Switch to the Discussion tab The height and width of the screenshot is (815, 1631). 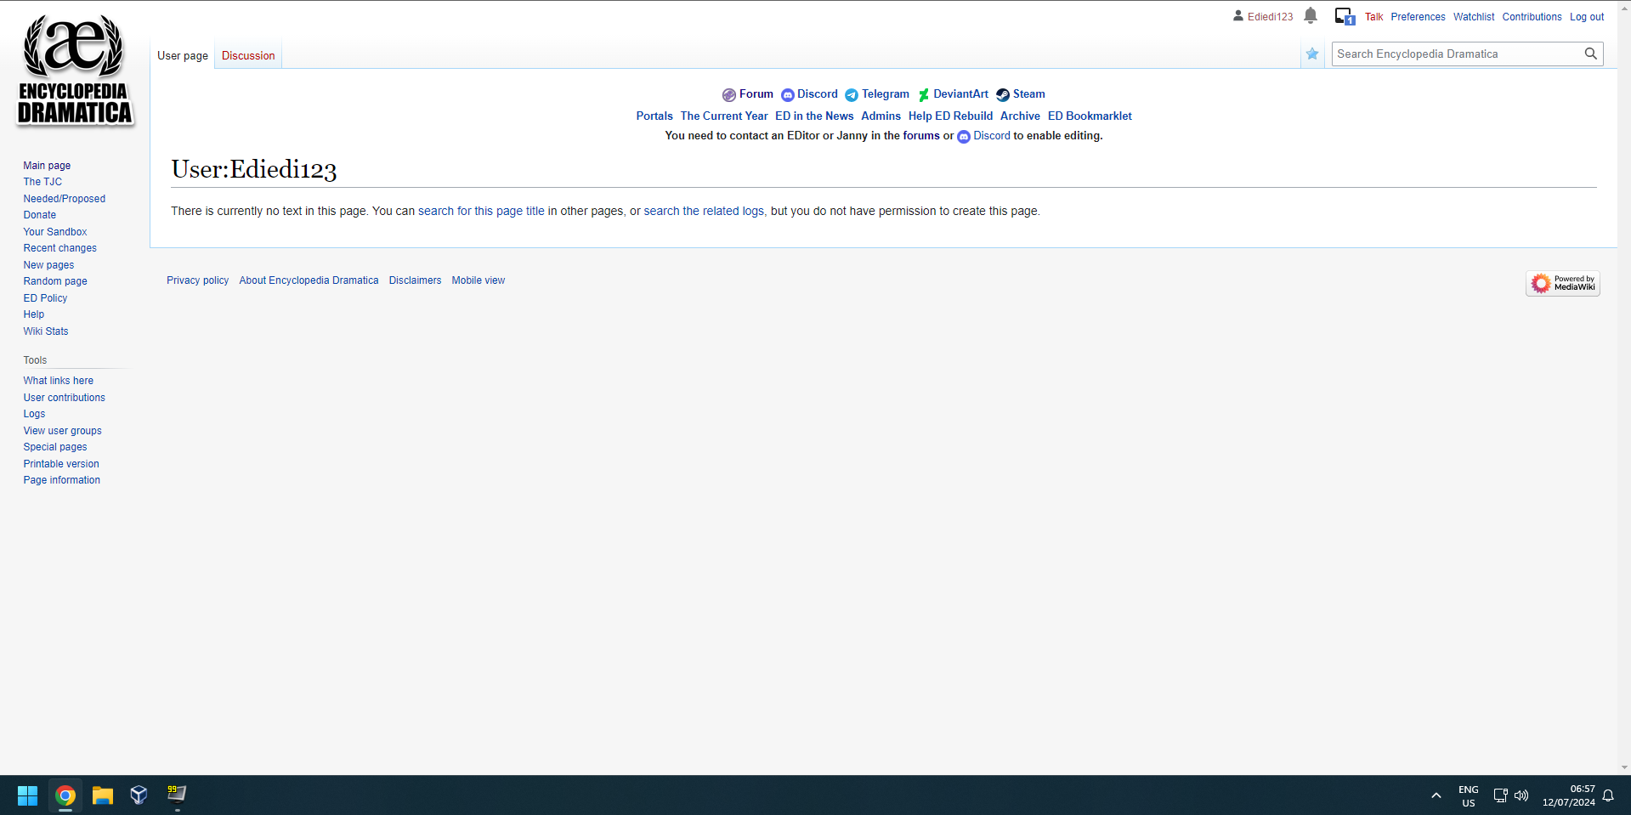point(248,56)
